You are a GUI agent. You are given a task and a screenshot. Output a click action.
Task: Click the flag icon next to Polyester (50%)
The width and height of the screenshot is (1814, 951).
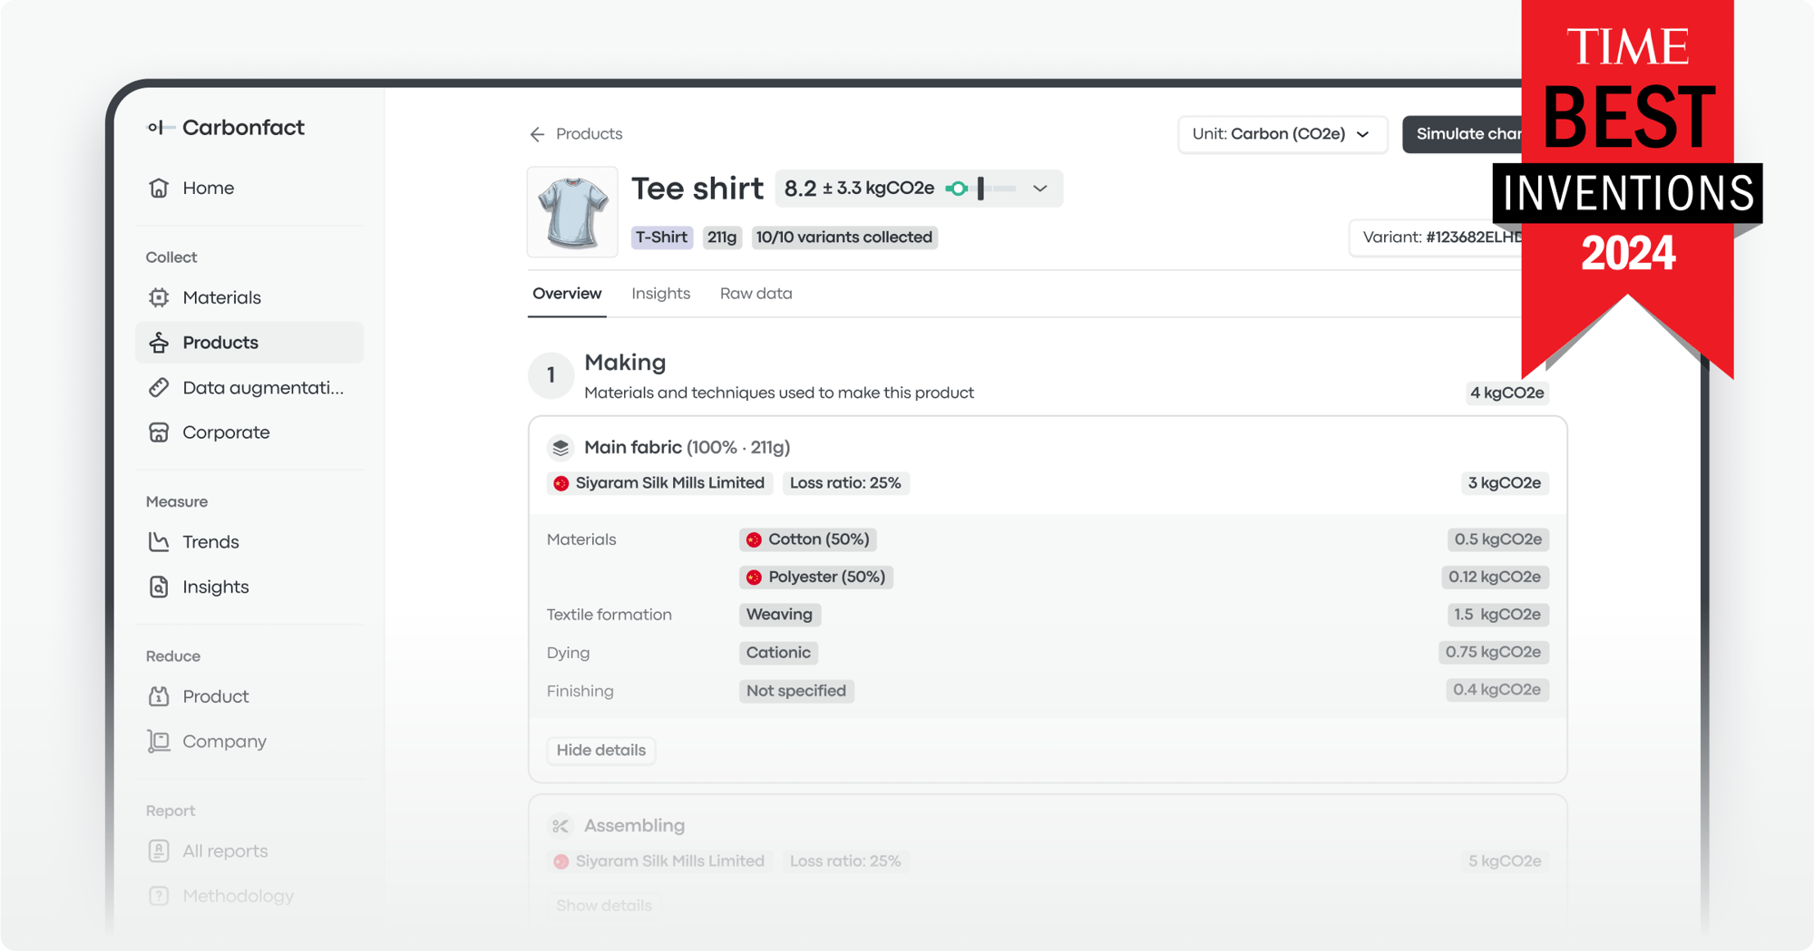[754, 577]
